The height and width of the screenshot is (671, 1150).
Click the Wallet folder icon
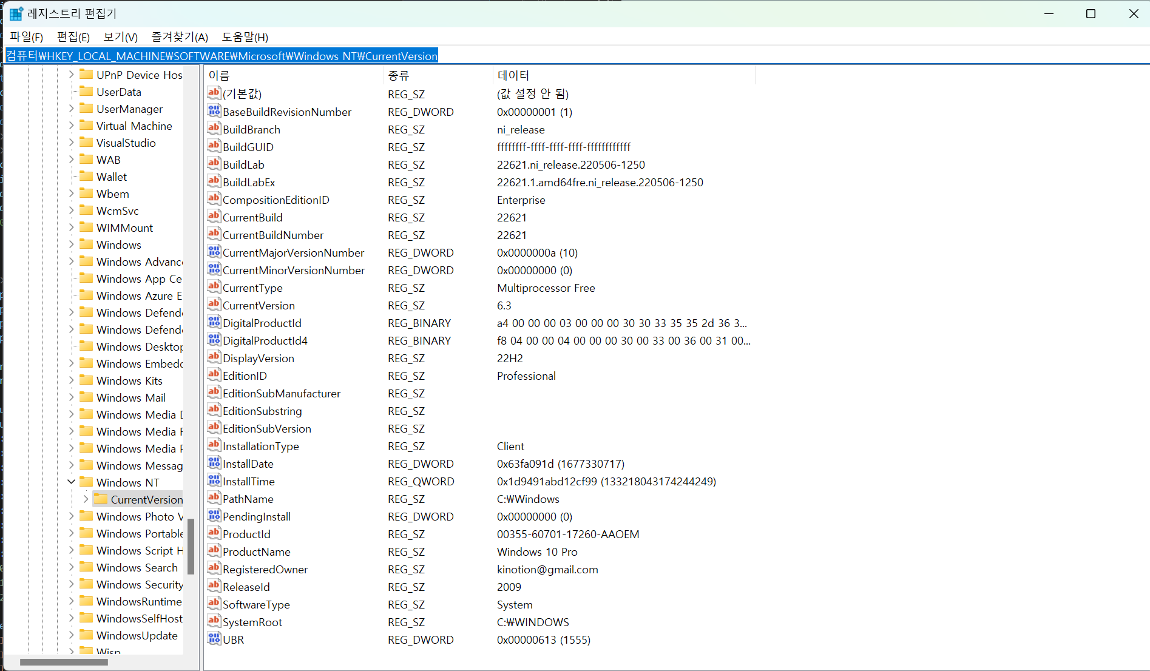86,177
